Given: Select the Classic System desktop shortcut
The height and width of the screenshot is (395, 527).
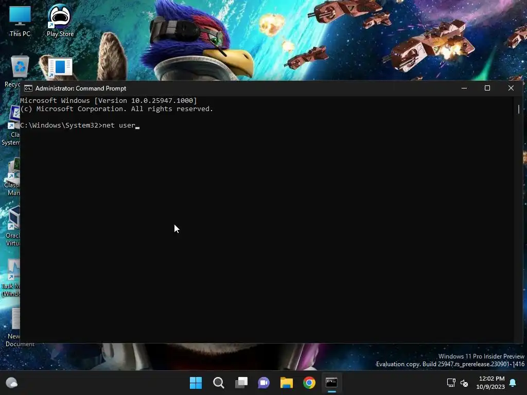Looking at the screenshot, I should pyautogui.click(x=11, y=125).
